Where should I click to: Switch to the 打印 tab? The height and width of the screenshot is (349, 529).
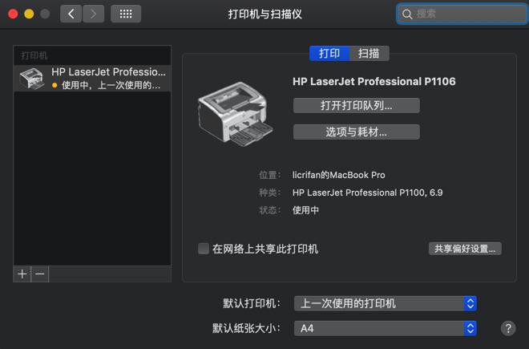pos(329,54)
